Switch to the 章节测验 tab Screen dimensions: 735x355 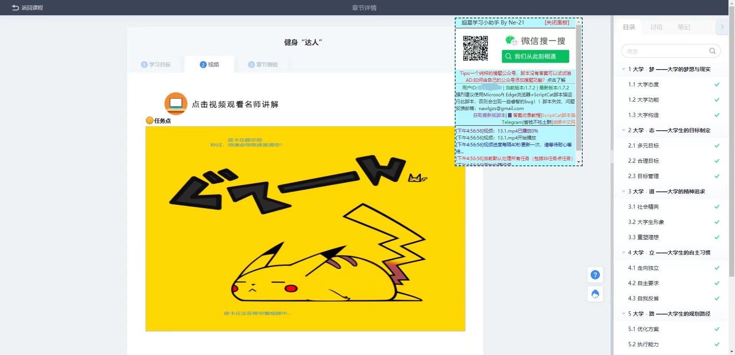[263, 65]
